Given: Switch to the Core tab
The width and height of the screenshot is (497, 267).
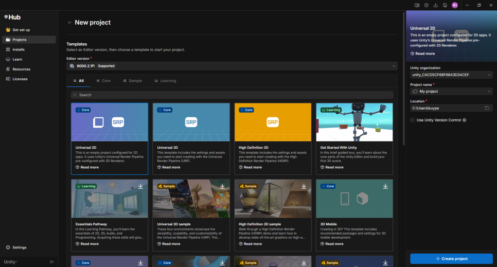Looking at the screenshot, I should coord(103,81).
